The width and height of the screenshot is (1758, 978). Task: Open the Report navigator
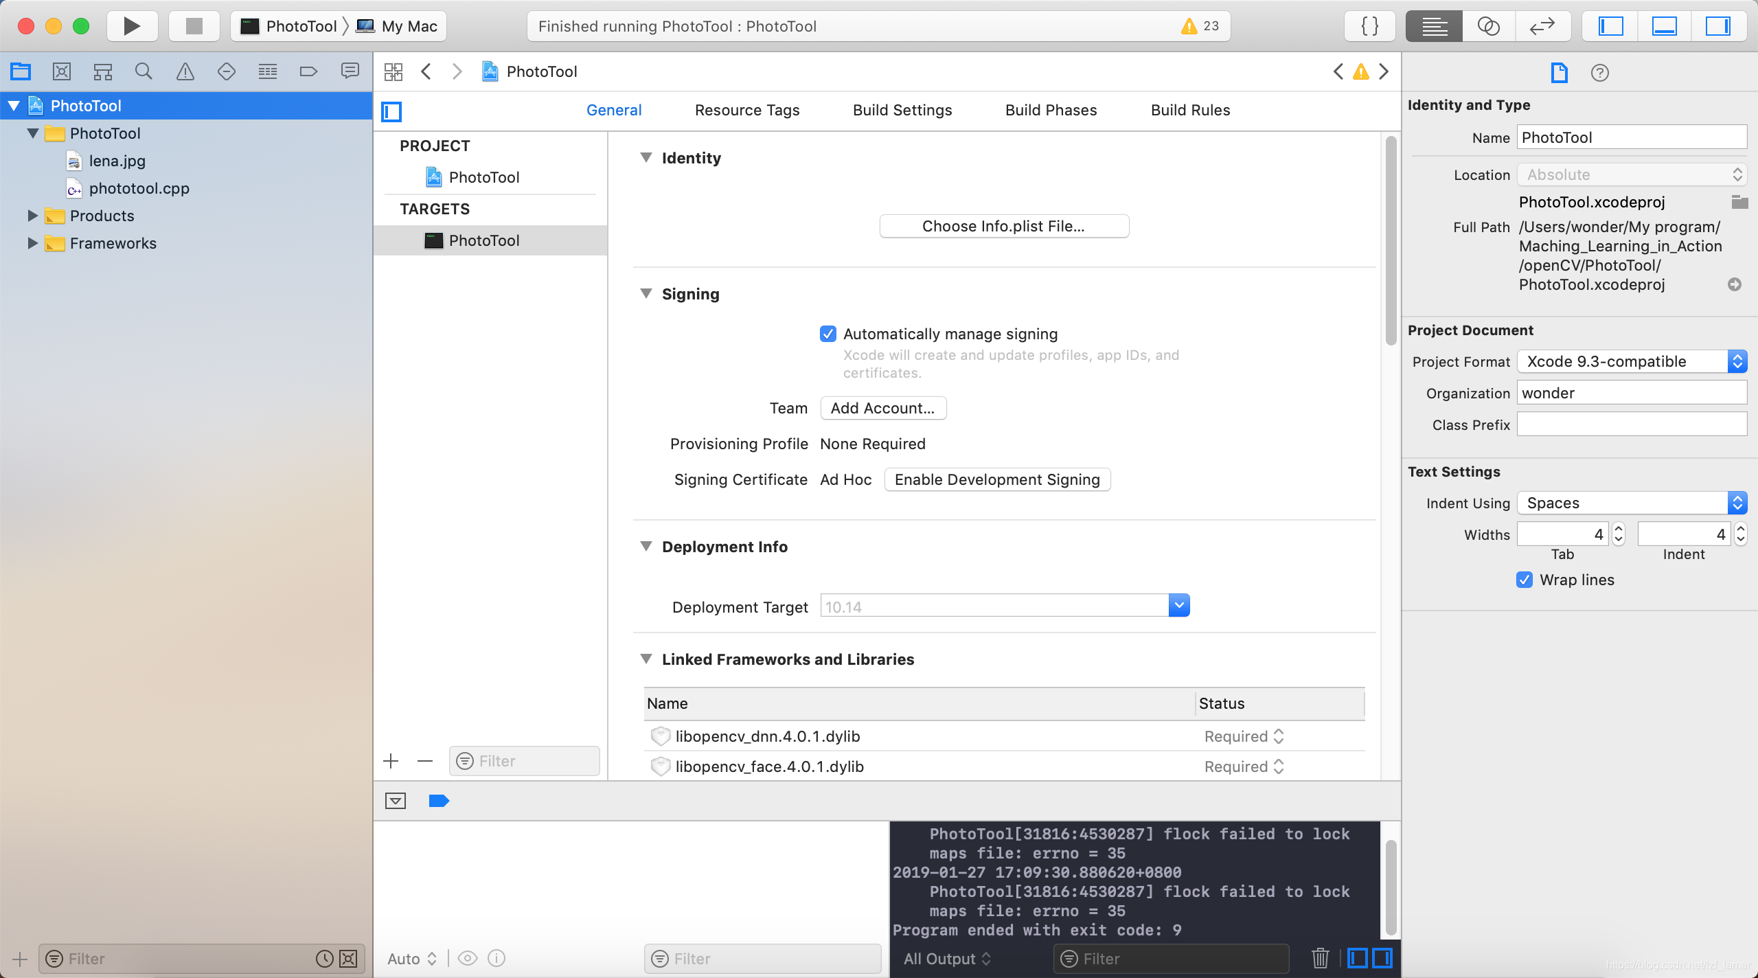coord(350,71)
